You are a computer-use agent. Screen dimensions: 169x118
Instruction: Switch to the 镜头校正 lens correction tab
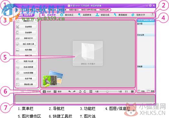coord(67,15)
